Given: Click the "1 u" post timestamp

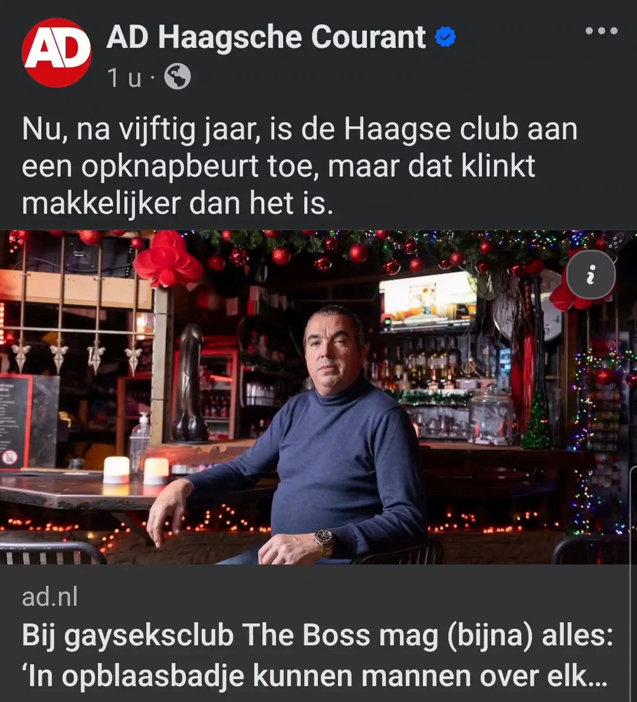Looking at the screenshot, I should coord(124,78).
